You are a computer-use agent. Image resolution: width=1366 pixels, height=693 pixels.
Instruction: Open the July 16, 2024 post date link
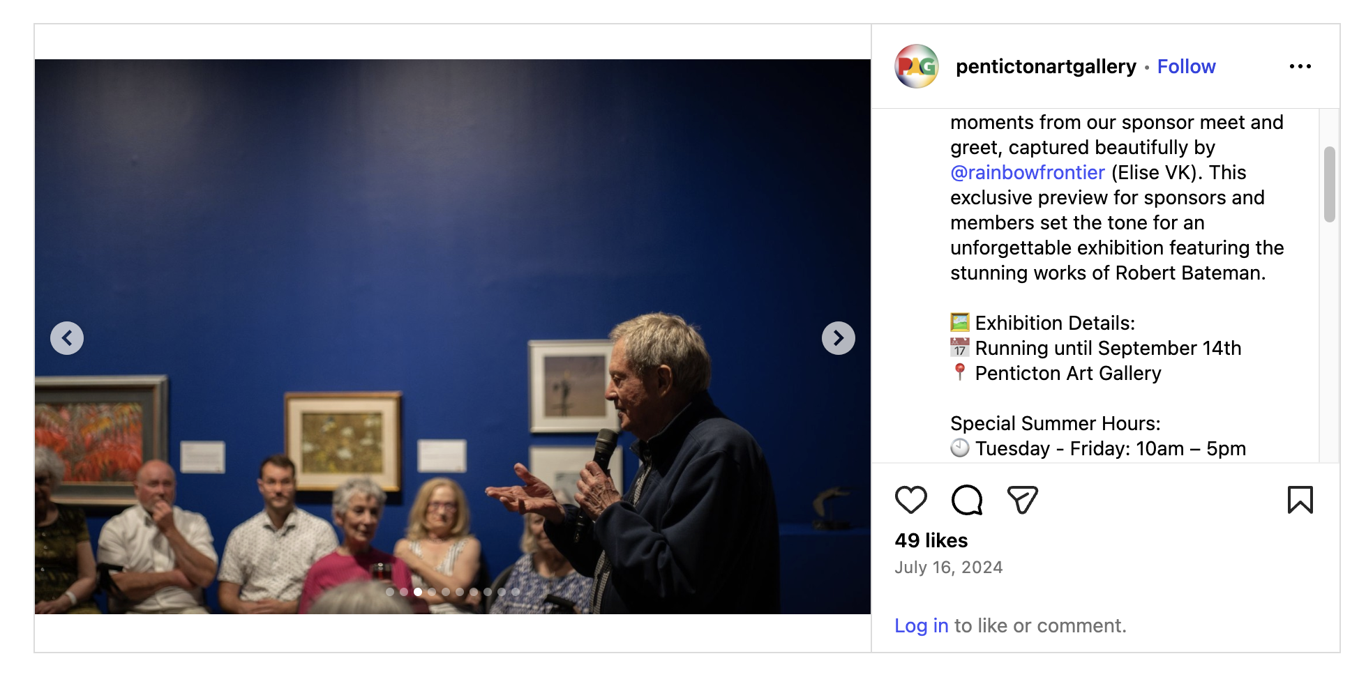coord(948,568)
